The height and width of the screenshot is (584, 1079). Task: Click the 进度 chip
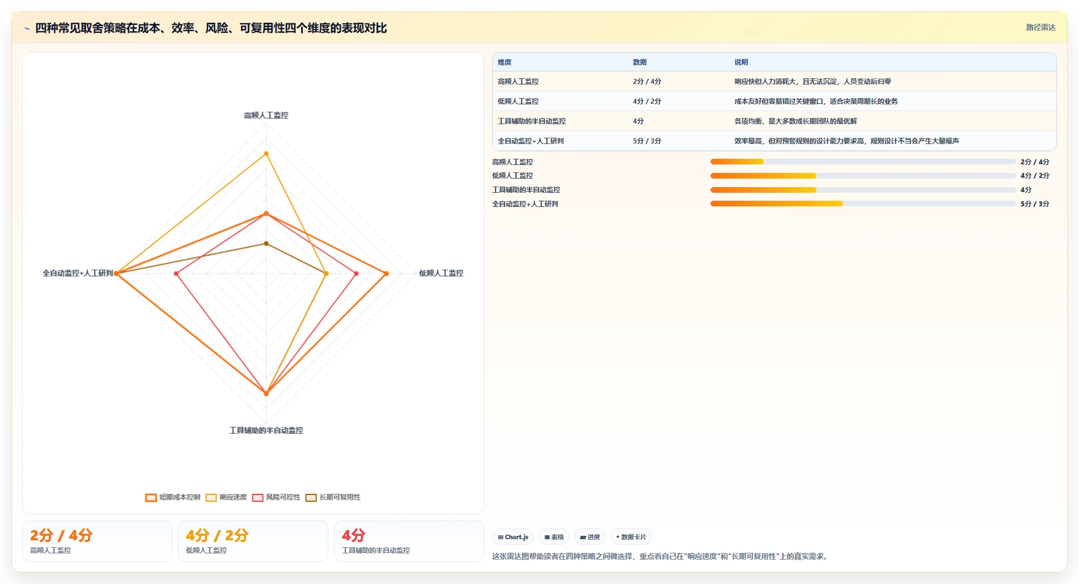[x=590, y=537]
